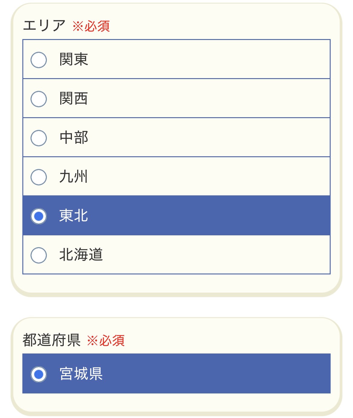Viewport: 353px width, 418px height.
Task: Click empty space in the 宮城県 row
Action: 212,374
